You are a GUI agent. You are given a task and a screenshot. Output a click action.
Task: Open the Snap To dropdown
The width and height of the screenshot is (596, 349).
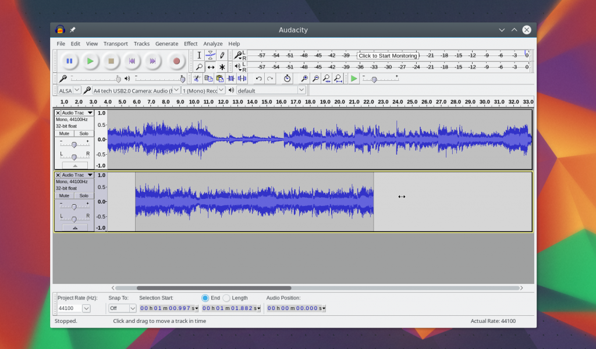point(122,308)
